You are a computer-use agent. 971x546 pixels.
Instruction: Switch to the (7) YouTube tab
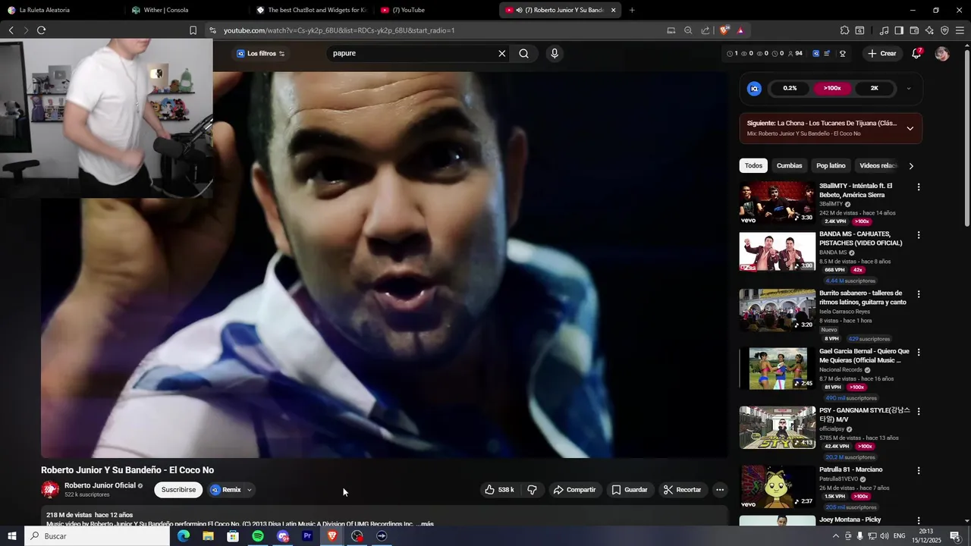point(436,10)
